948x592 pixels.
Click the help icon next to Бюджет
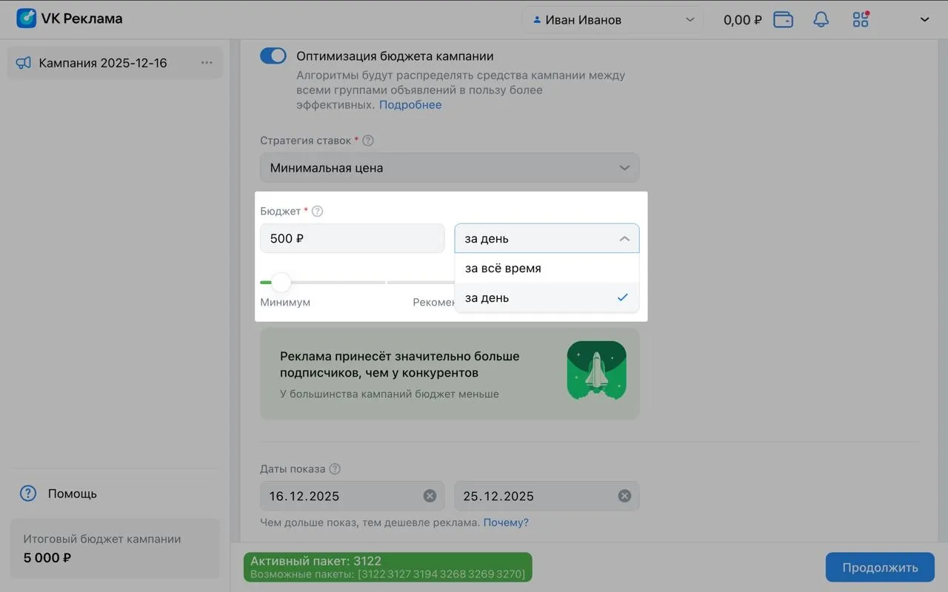click(x=318, y=212)
